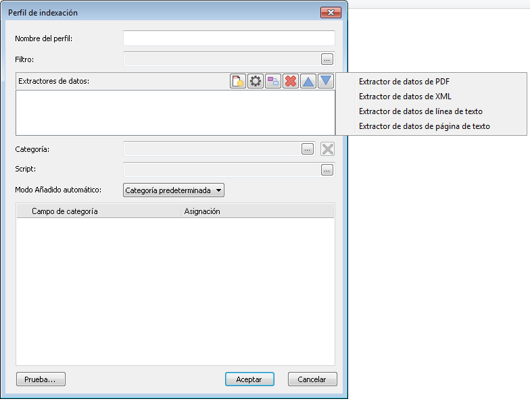Click the Campo de categoría column header
Screen dimensions: 530x401
tap(99, 211)
